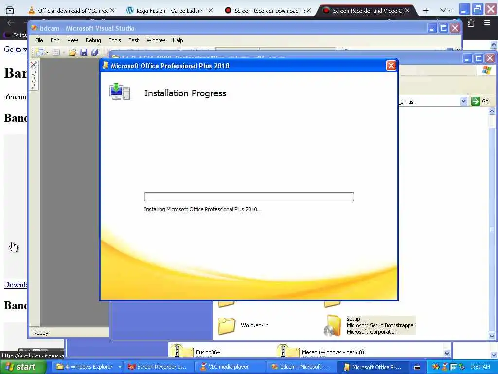Close the Office Professional Plus 2010 installer

tap(391, 66)
